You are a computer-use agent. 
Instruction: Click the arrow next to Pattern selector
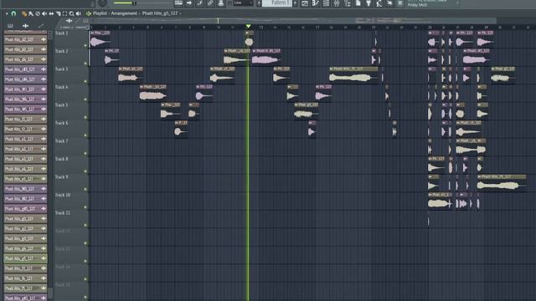296,3
